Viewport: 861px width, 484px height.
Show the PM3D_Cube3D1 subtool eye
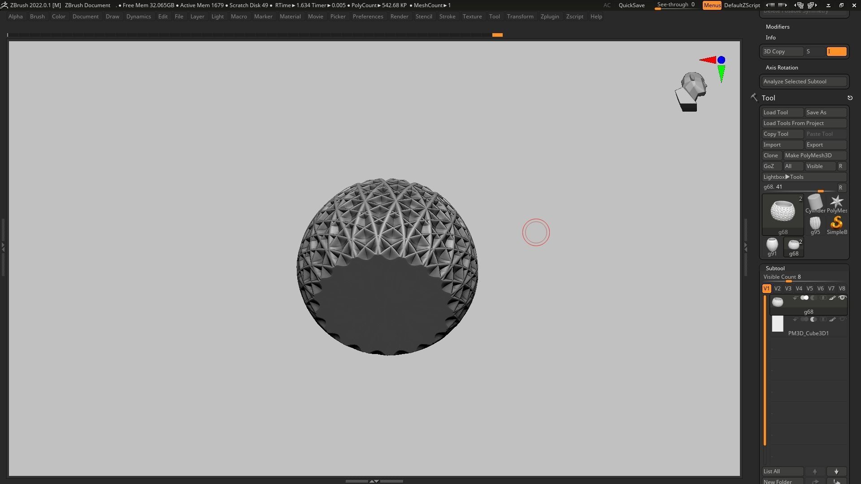pos(842,320)
